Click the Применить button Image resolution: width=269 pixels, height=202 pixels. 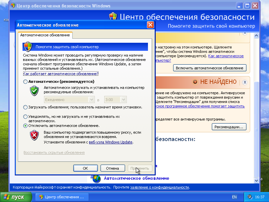(x=140, y=168)
